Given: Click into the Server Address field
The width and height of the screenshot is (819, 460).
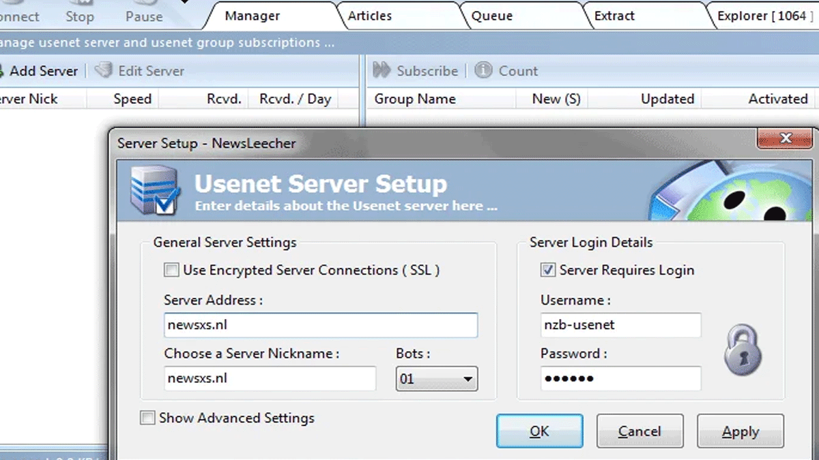Looking at the screenshot, I should 320,325.
